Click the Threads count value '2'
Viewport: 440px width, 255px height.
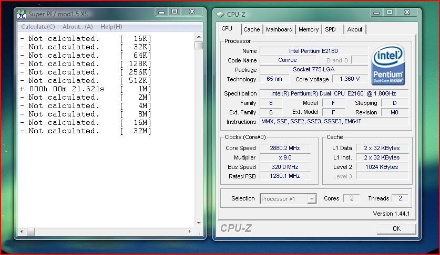(x=400, y=198)
